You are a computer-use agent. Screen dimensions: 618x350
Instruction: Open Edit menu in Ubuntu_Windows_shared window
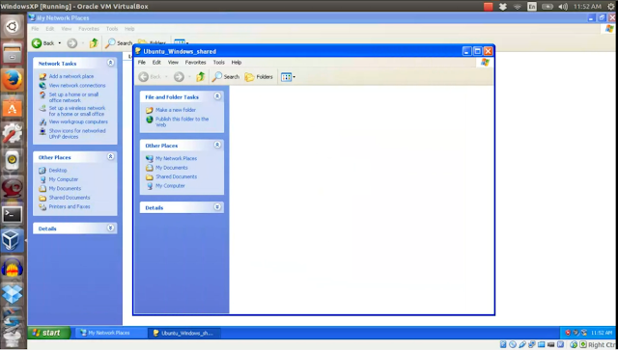point(156,63)
